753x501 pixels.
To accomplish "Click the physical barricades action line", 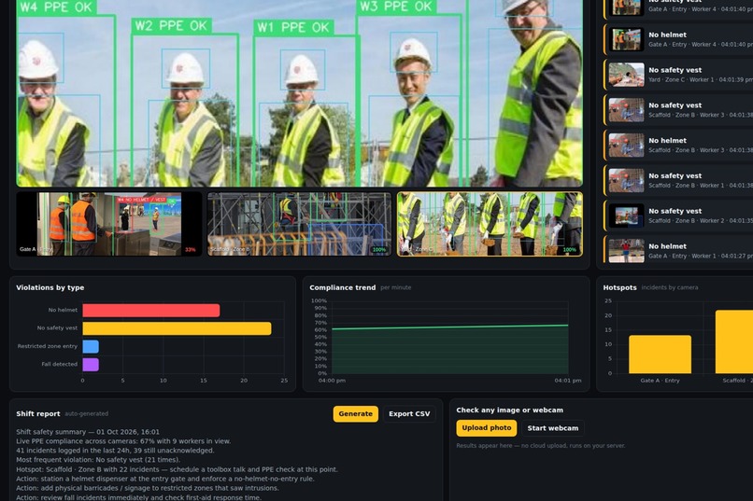I will 148,488.
